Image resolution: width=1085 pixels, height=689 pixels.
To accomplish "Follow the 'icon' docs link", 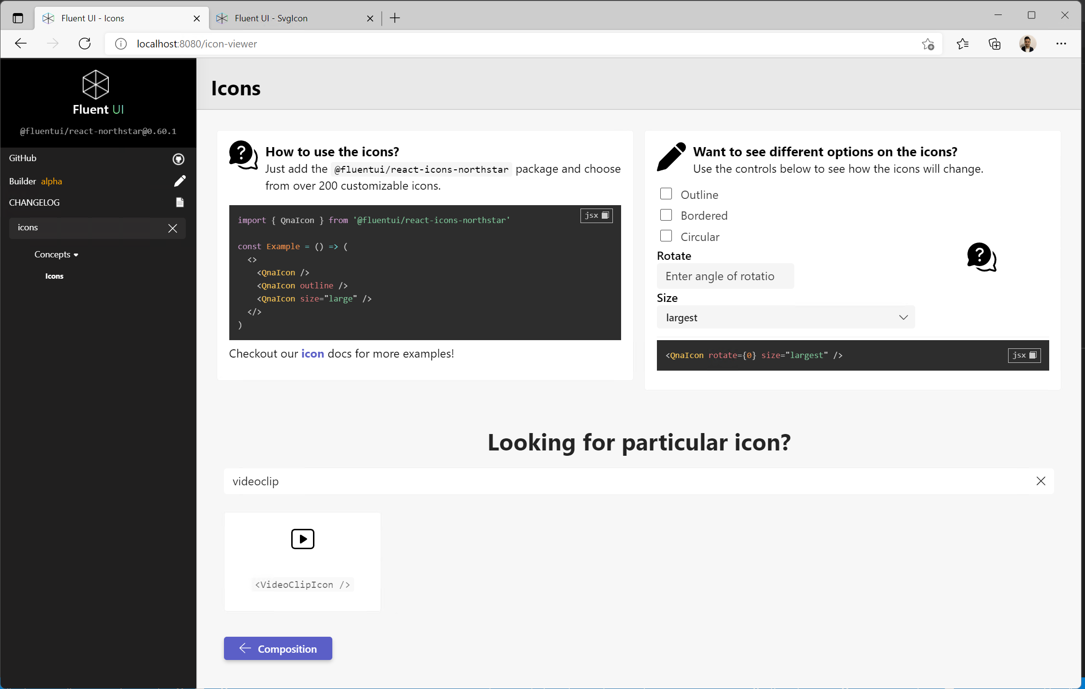I will pos(312,354).
